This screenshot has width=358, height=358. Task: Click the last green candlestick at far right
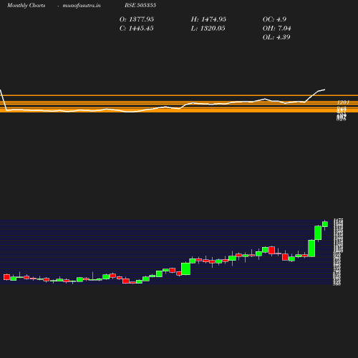point(325,224)
